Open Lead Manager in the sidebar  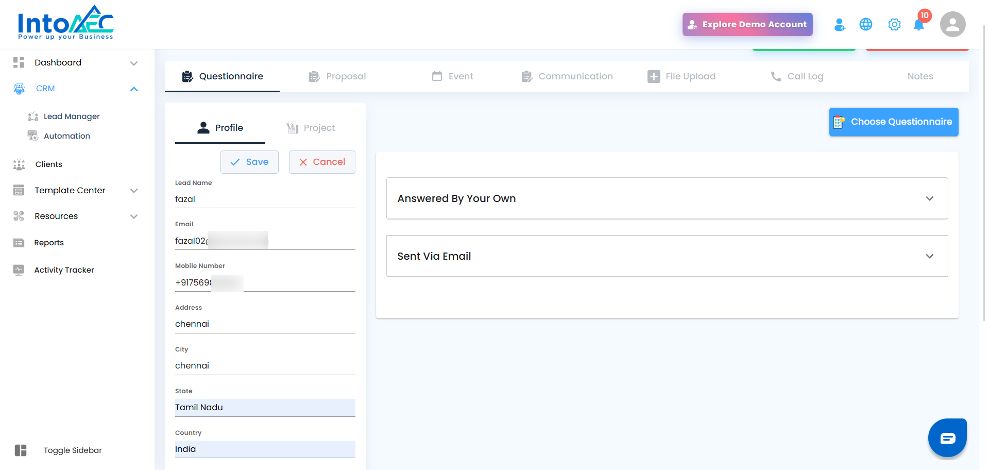[x=72, y=116]
